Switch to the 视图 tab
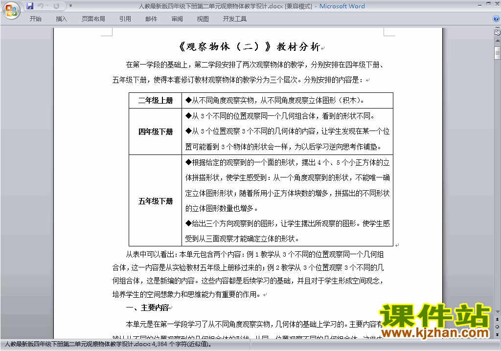501x351 pixels. tap(203, 19)
